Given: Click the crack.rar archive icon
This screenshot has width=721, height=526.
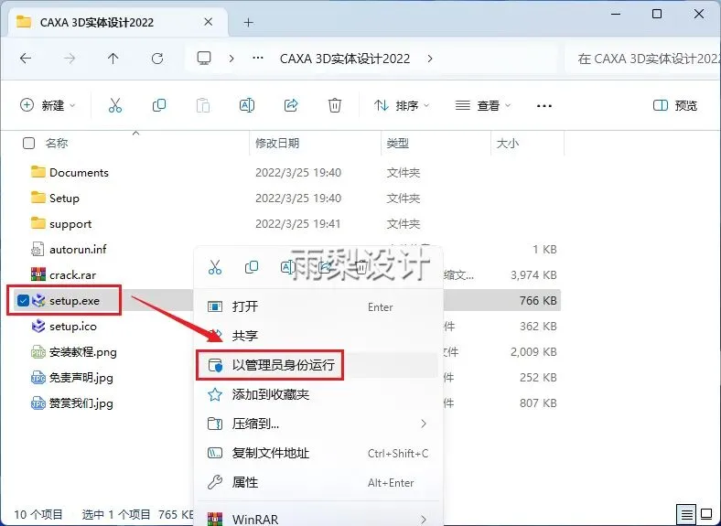Looking at the screenshot, I should pos(38,274).
